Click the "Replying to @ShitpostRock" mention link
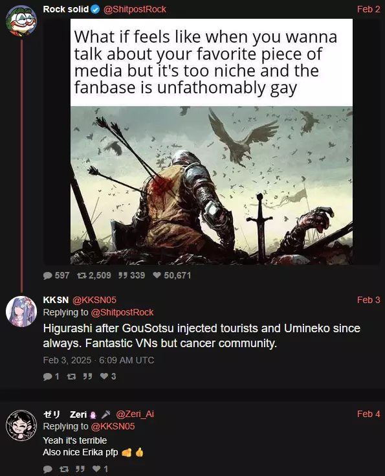Viewport: 385px width, 476px height. pos(122,312)
